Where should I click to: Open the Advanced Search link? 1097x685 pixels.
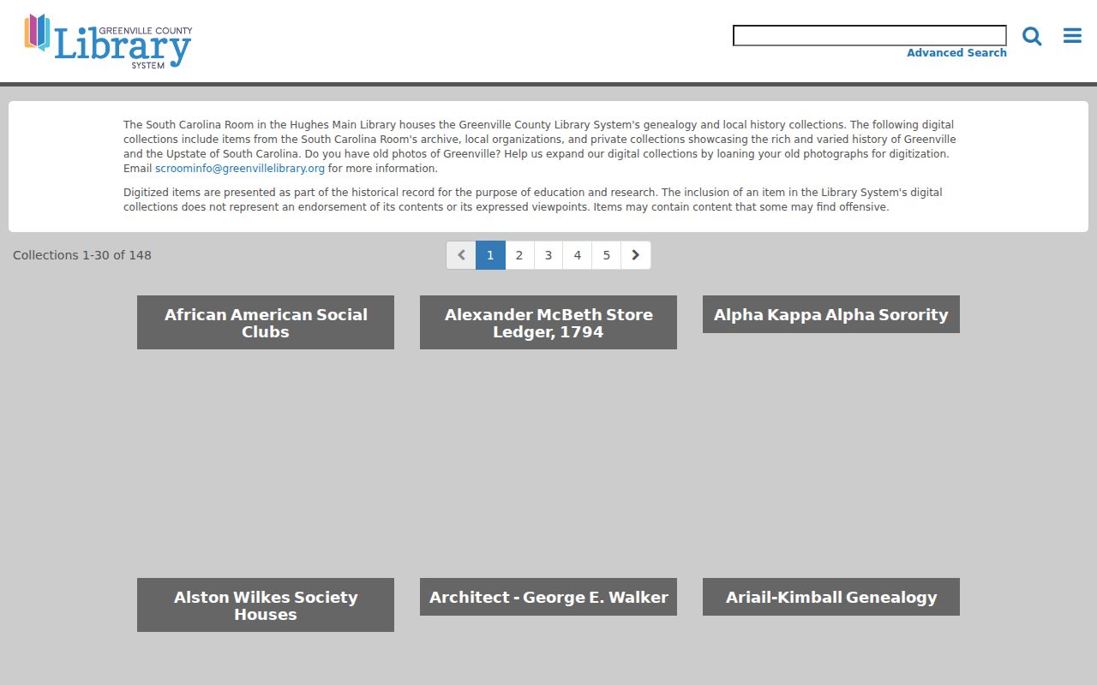[x=956, y=53]
